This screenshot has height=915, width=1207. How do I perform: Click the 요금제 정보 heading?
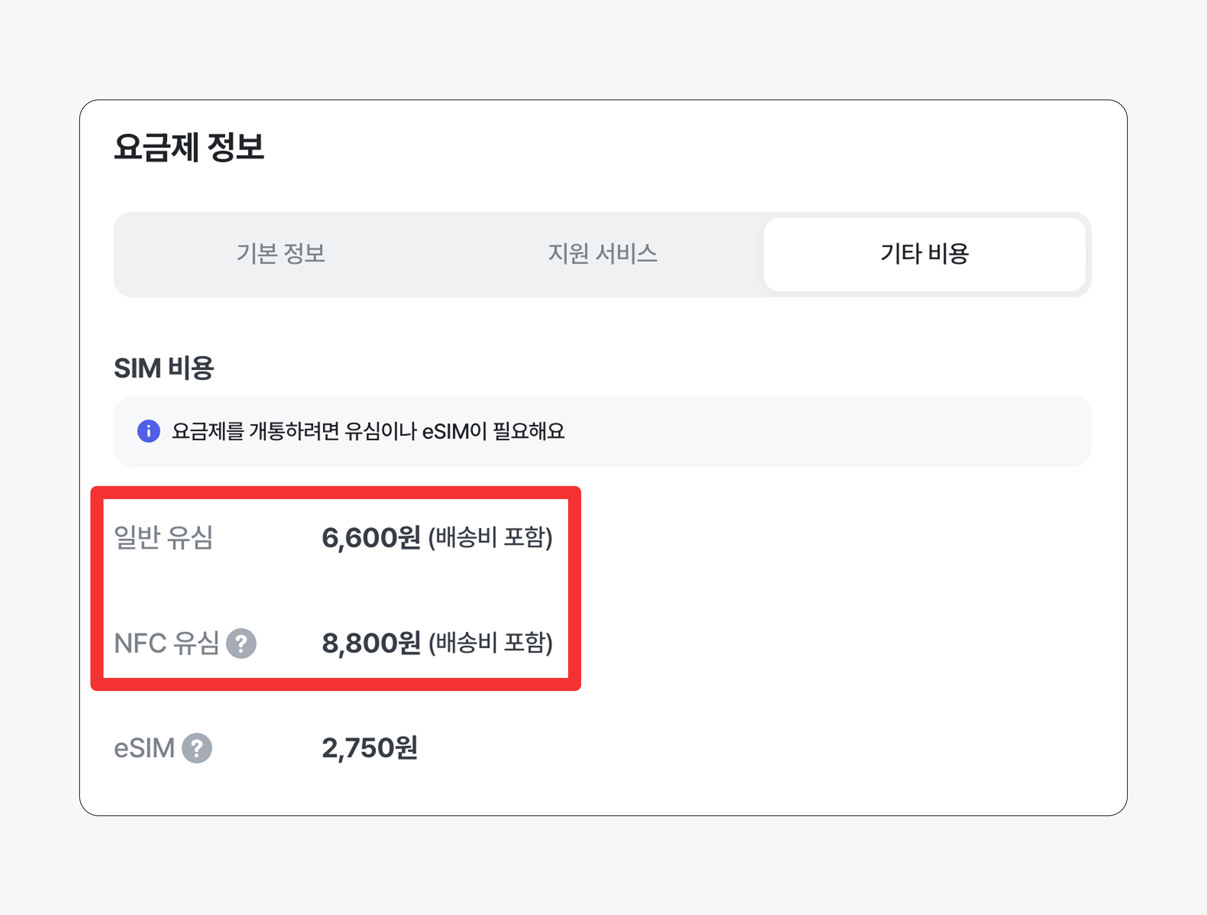pos(189,147)
